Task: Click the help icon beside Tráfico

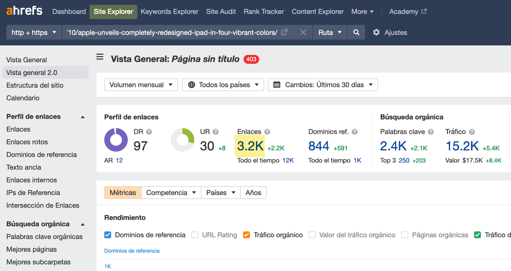Action: click(x=472, y=132)
